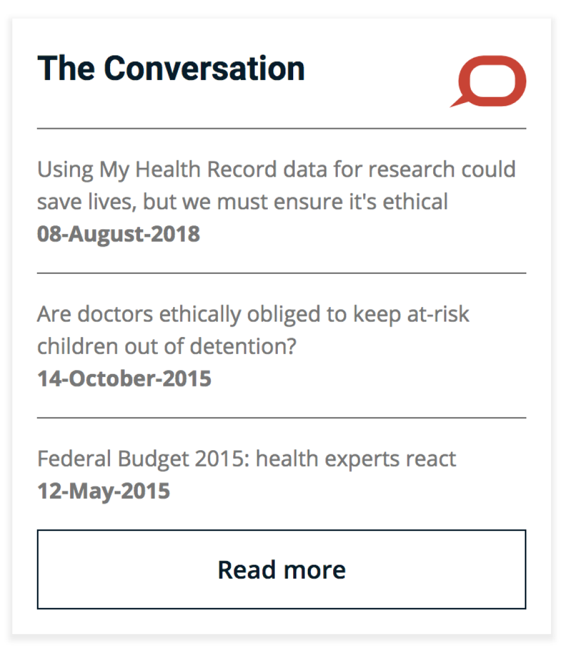
Task: Open the Federal Budget 2015 article
Action: (247, 459)
